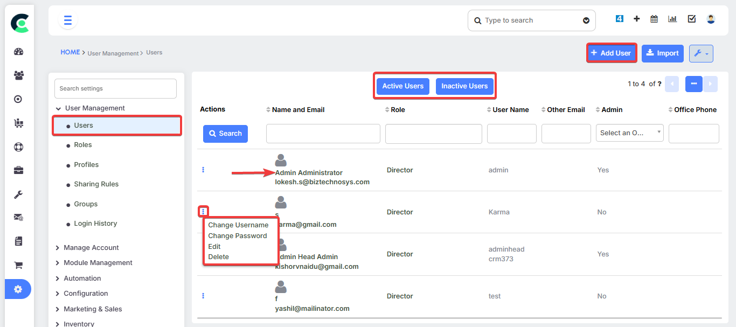Open the dashboard icon in left sidebar
The height and width of the screenshot is (327, 736).
[18, 52]
